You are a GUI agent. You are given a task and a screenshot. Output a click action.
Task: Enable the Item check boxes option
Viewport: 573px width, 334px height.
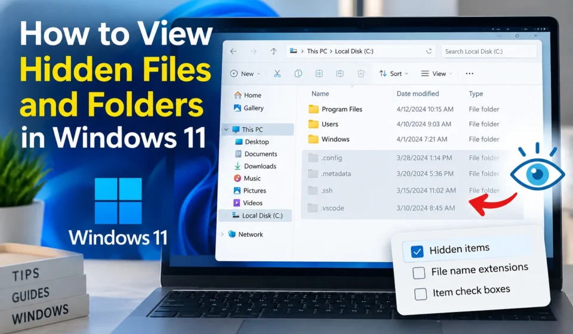tap(421, 294)
